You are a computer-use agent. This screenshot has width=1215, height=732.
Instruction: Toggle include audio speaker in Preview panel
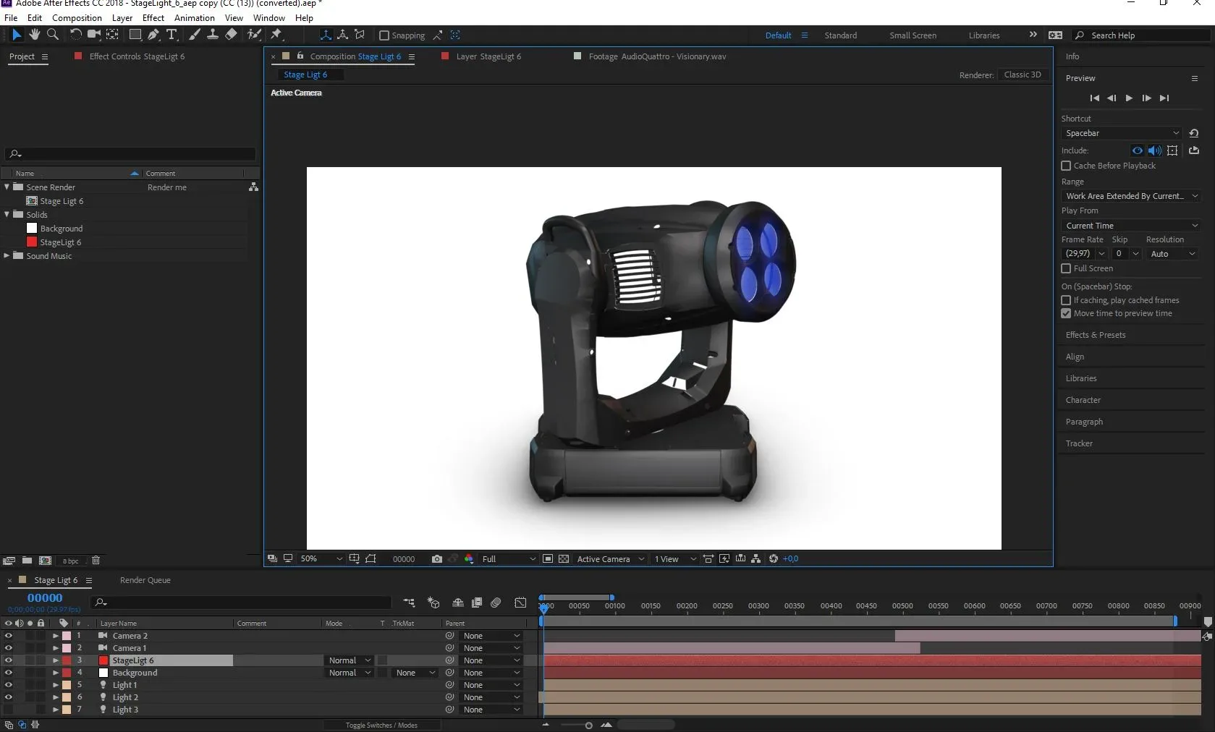coord(1155,150)
